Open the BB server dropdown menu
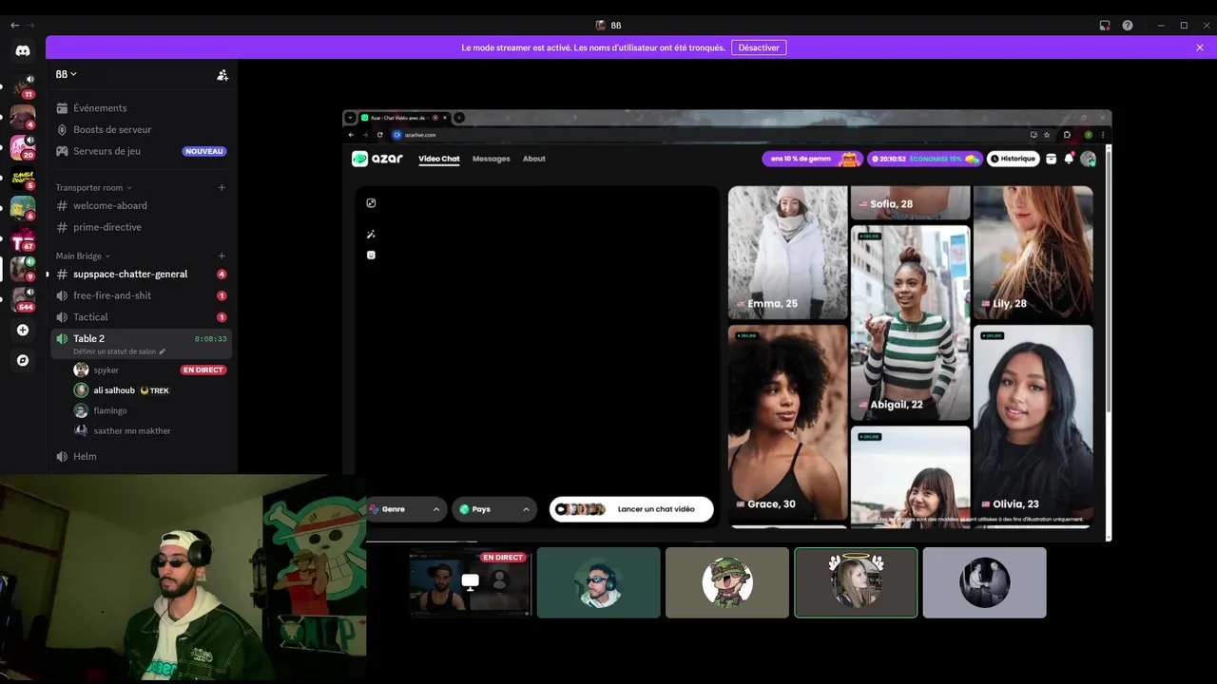The image size is (1217, 684). point(67,74)
